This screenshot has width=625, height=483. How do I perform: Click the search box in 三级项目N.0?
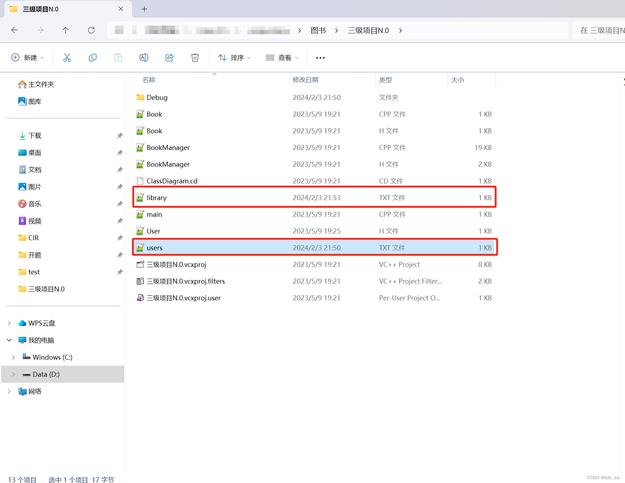click(x=599, y=31)
